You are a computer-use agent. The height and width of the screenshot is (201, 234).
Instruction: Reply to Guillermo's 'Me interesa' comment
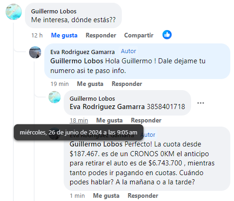[101, 35]
